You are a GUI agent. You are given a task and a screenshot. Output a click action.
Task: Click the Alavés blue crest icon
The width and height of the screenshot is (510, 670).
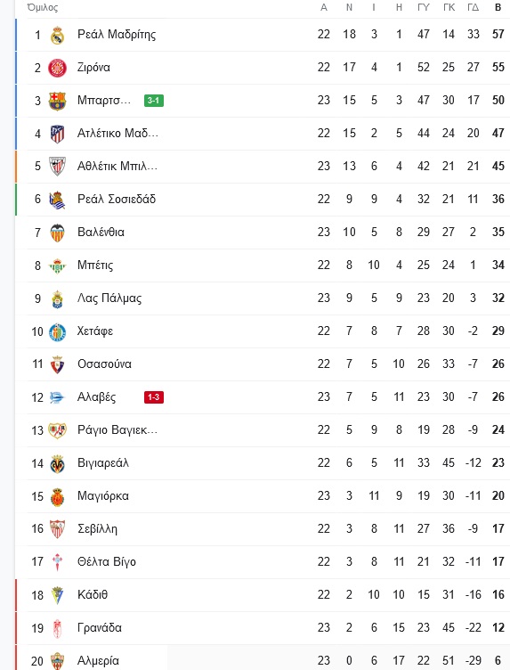57,397
